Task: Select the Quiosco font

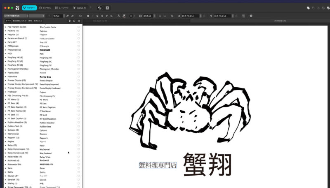Action: 42,130
